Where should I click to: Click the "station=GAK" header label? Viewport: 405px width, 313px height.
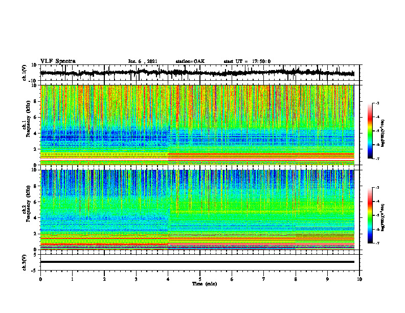pyautogui.click(x=190, y=61)
